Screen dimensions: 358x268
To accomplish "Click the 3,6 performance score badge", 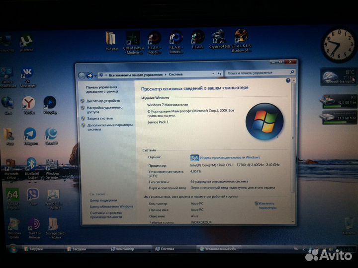I will [x=194, y=158].
